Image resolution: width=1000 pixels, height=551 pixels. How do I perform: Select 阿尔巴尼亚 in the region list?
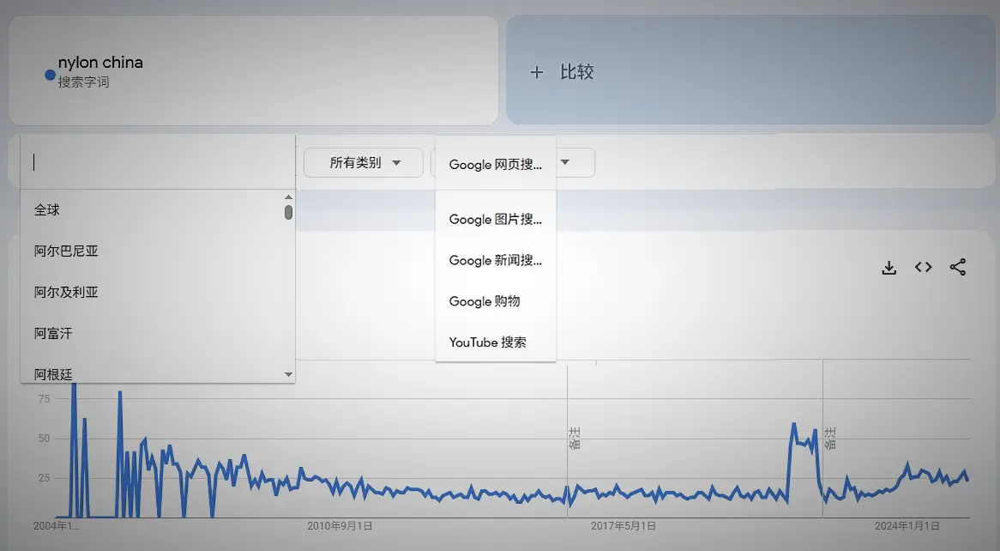[x=152, y=251]
